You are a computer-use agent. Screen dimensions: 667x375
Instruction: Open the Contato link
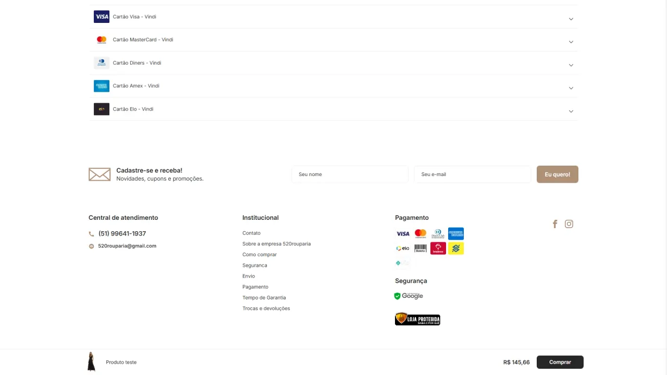pos(251,233)
